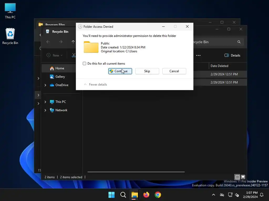Select first row dated 2/29/2024 12:51 PM

[x=224, y=74]
